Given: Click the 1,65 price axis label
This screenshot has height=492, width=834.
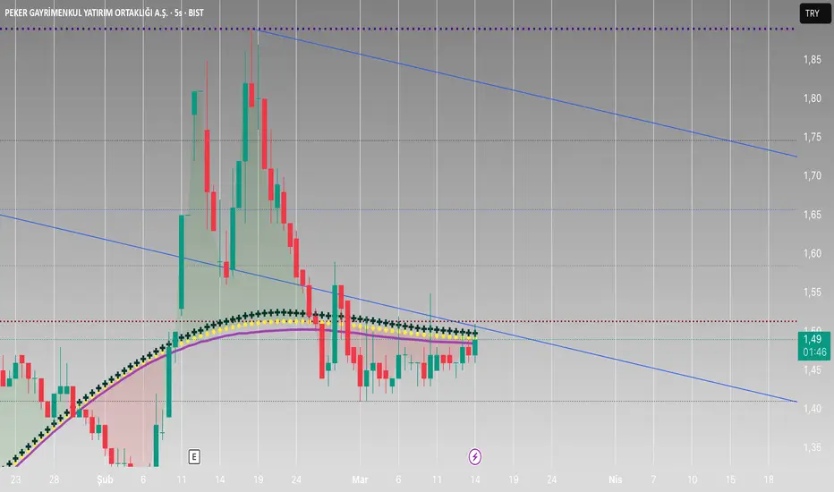Looking at the screenshot, I should pos(813,215).
